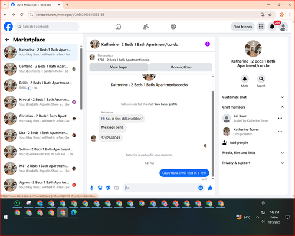Click the View buyer button
This screenshot has height=236, width=295.
click(x=119, y=67)
